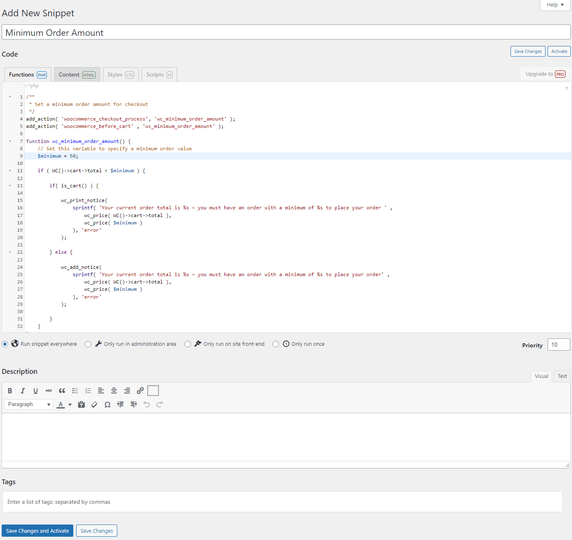Viewport: 572px width, 540px height.
Task: Insert a link using the description toolbar
Action: point(140,390)
